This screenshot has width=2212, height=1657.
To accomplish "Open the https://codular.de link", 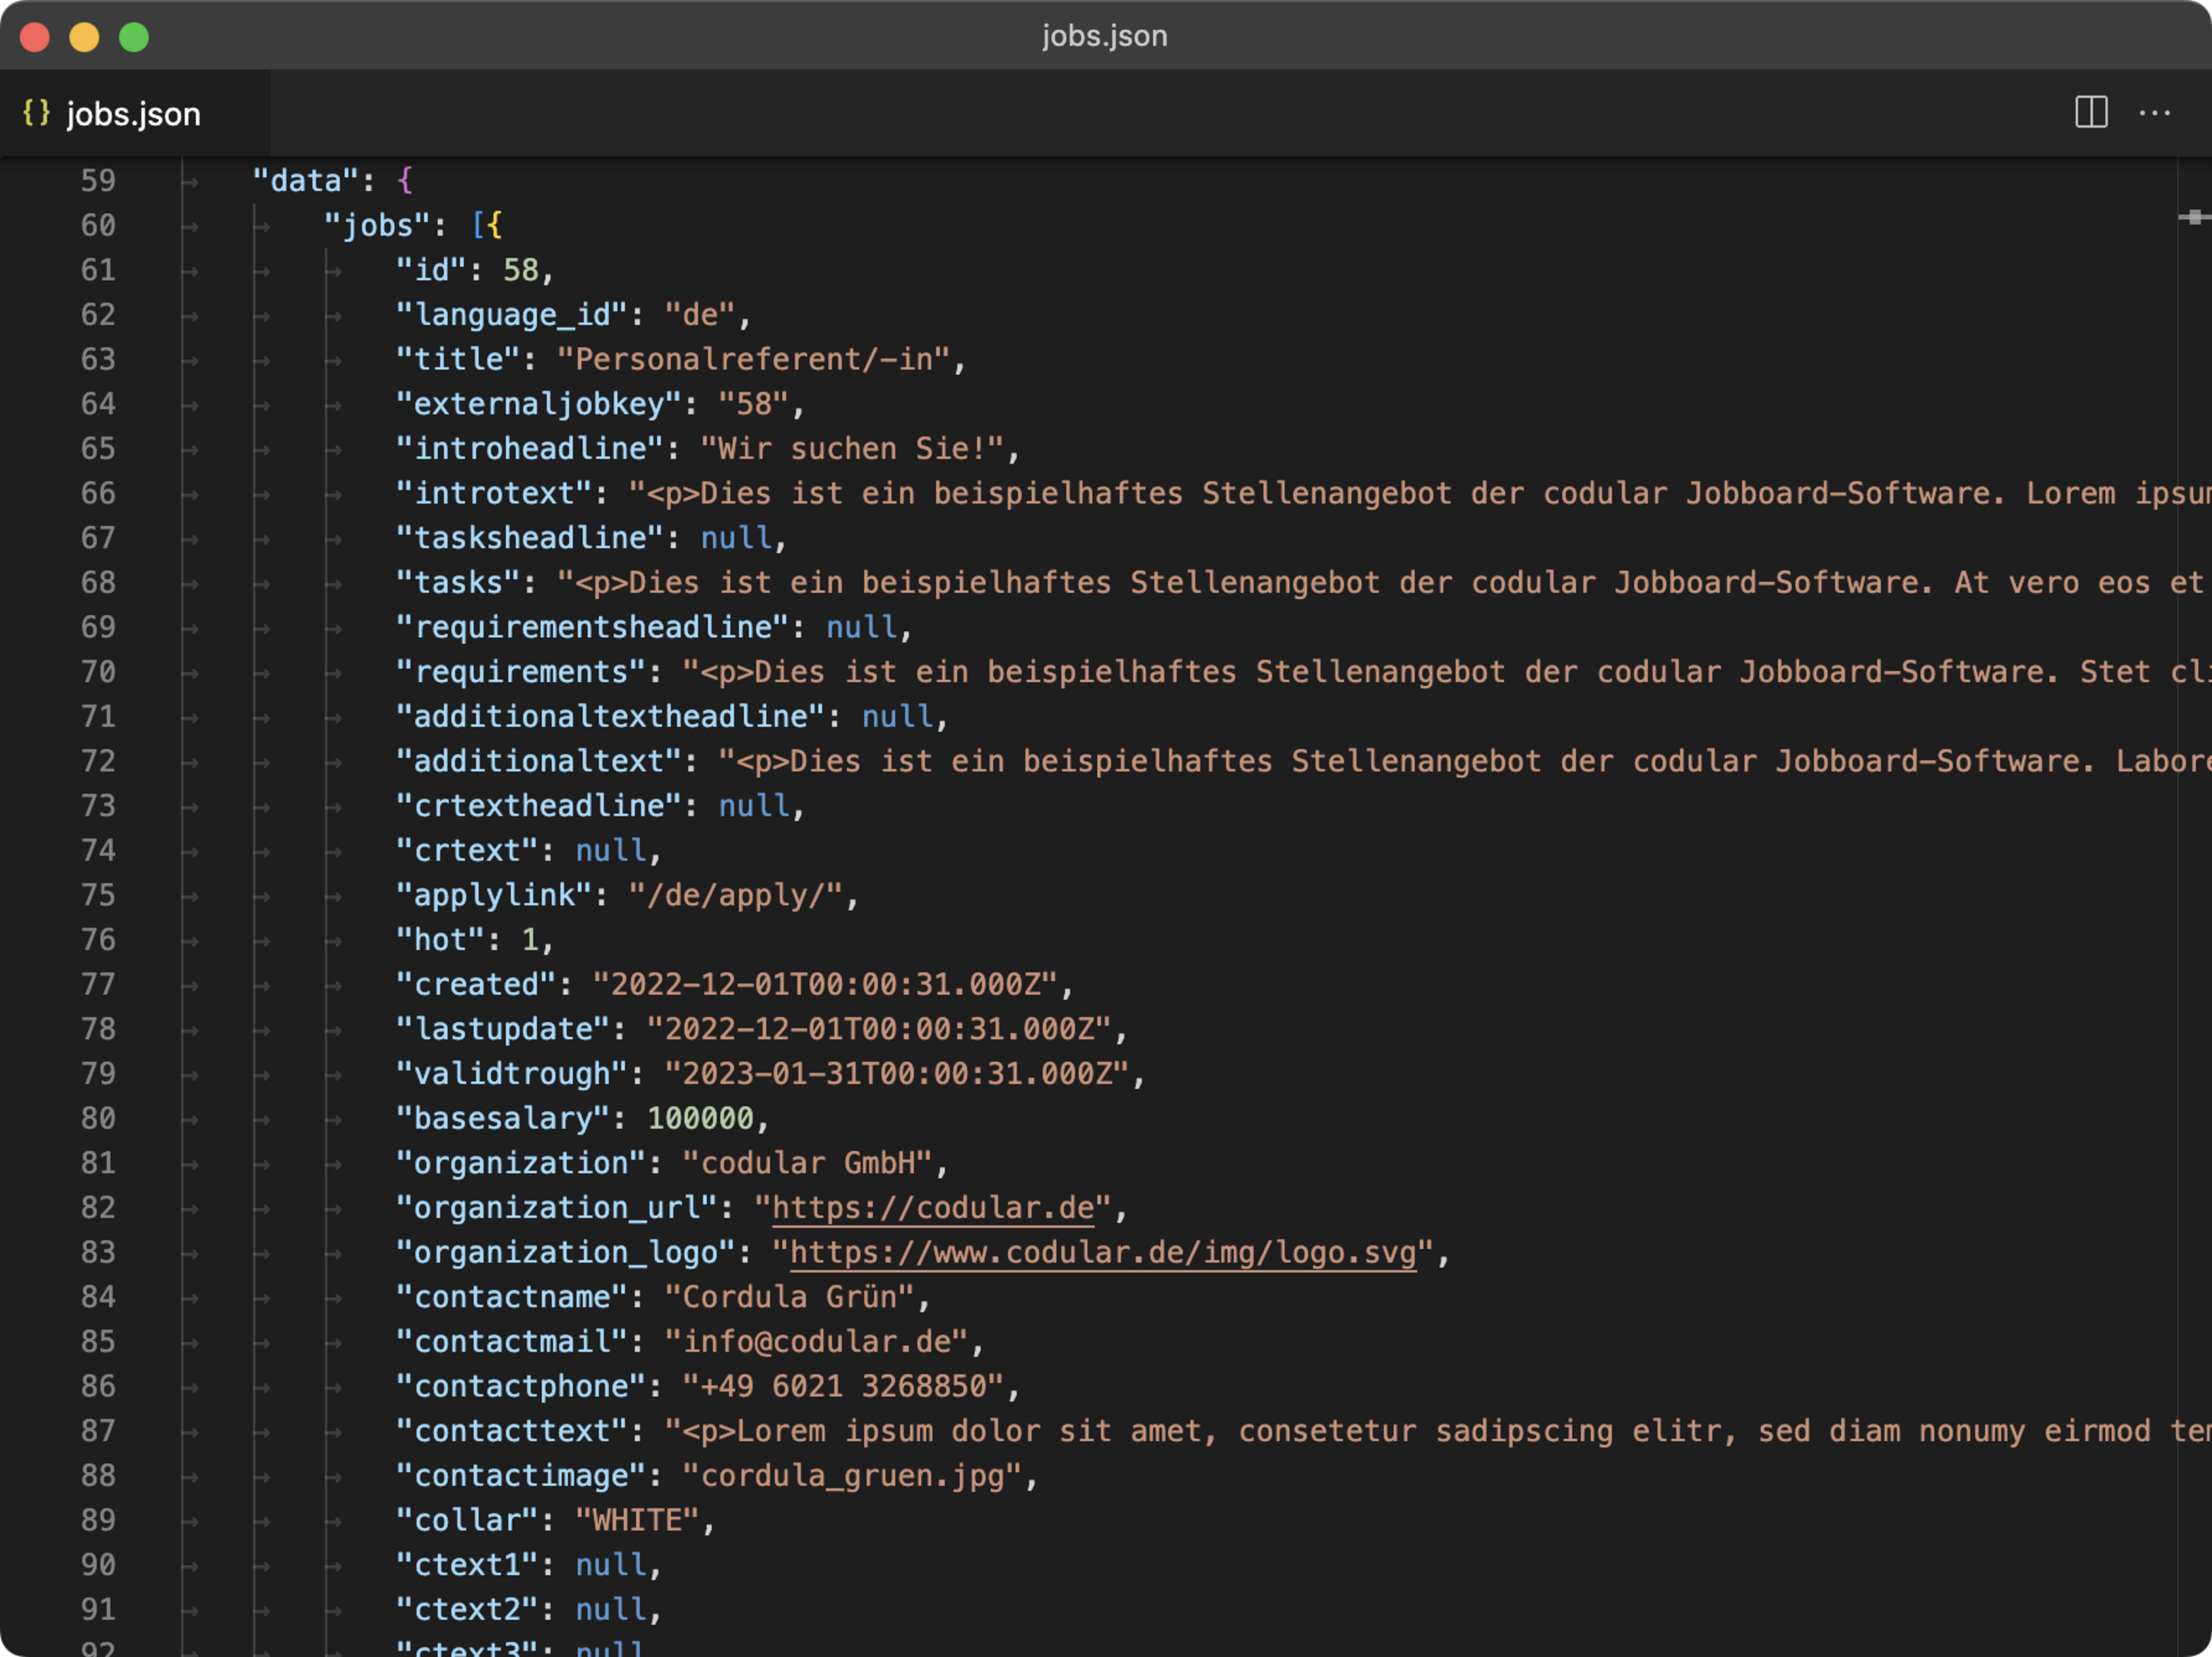I will (x=933, y=1207).
